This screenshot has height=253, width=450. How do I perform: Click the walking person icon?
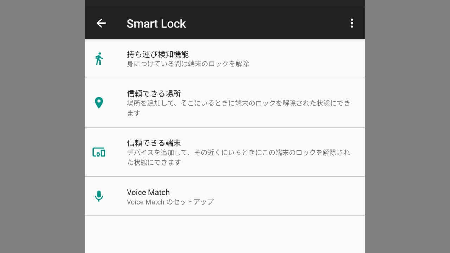99,59
